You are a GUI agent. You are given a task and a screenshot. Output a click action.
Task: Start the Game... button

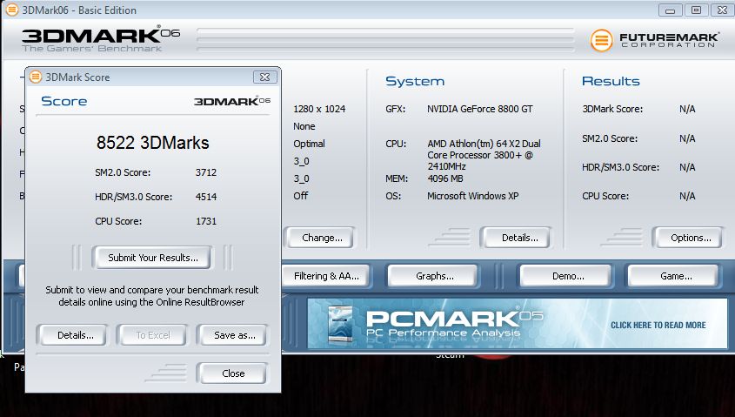675,276
